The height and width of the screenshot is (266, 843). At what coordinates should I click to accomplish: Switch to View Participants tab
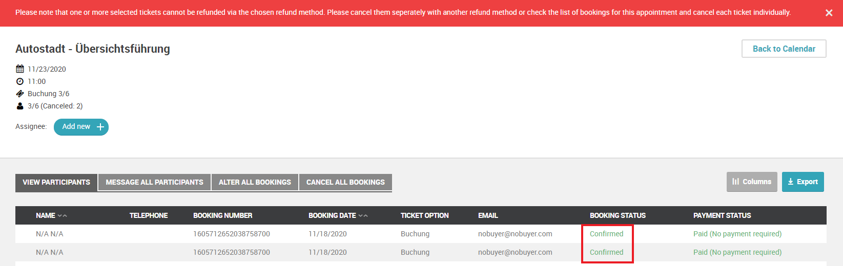coord(56,183)
